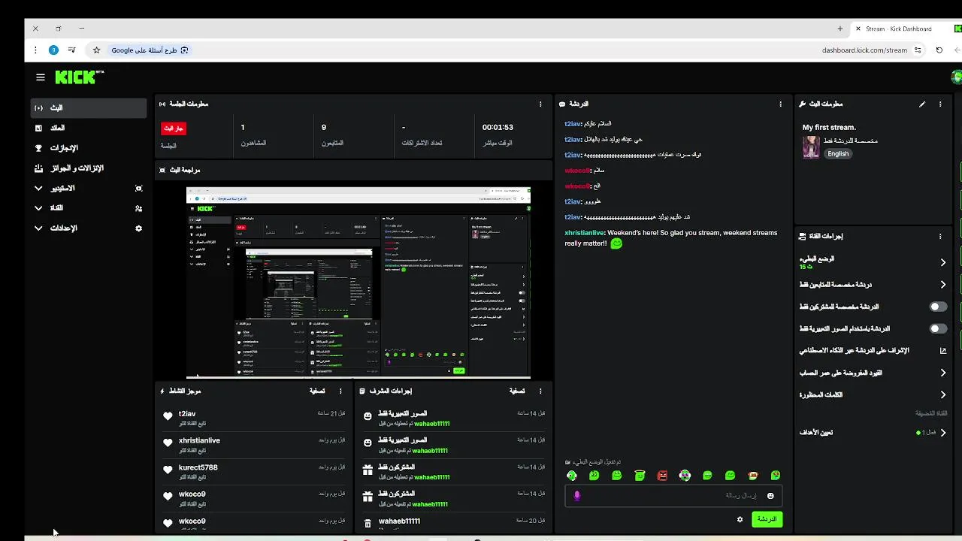This screenshot has width=962, height=541.
Task: Click the gear icon beside الإعدادات
Action: tap(138, 228)
